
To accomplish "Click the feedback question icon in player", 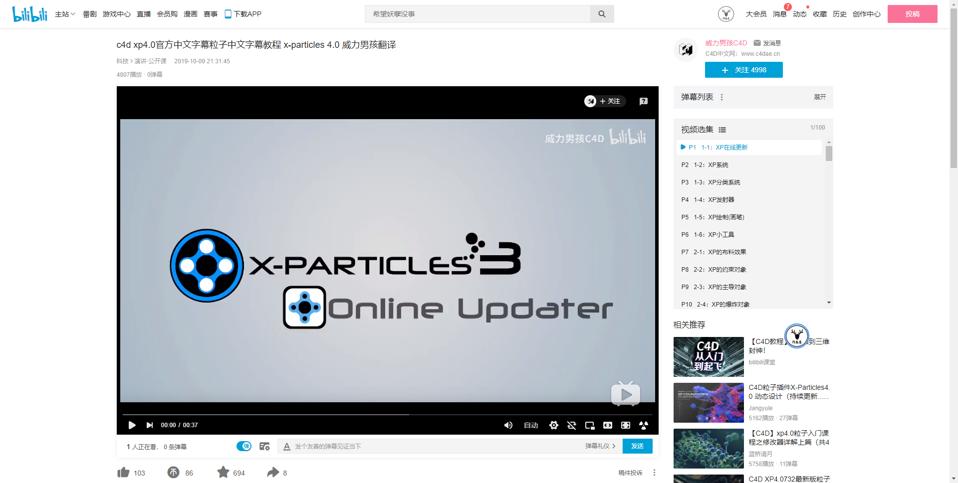I will point(644,101).
